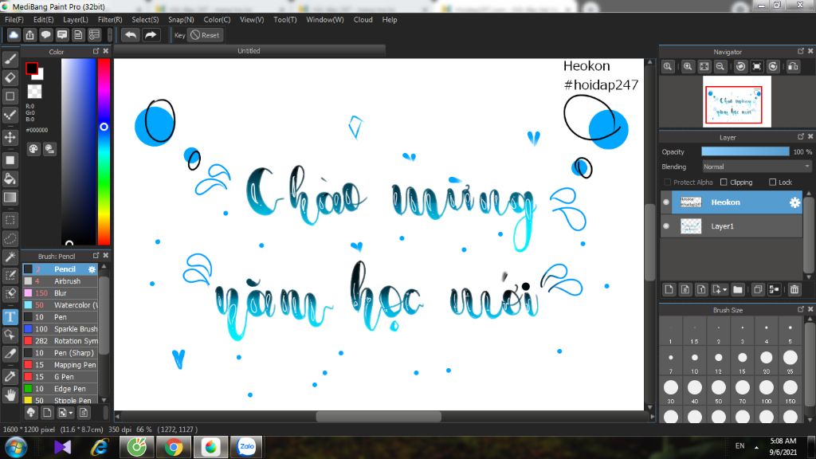The image size is (816, 459).
Task: Click the cloud icon in the top toolbar
Action: 14,35
